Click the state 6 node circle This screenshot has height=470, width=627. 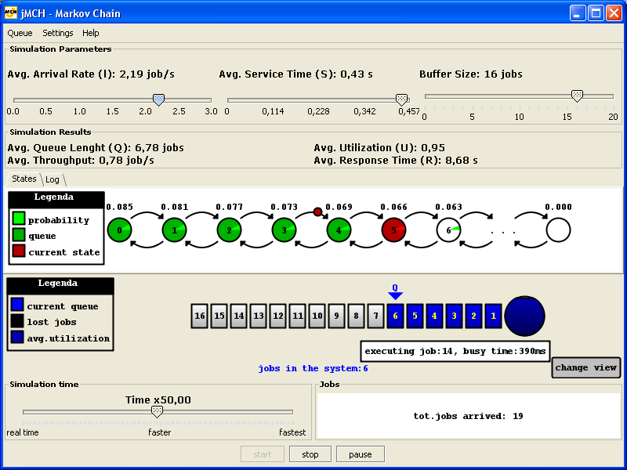click(448, 230)
